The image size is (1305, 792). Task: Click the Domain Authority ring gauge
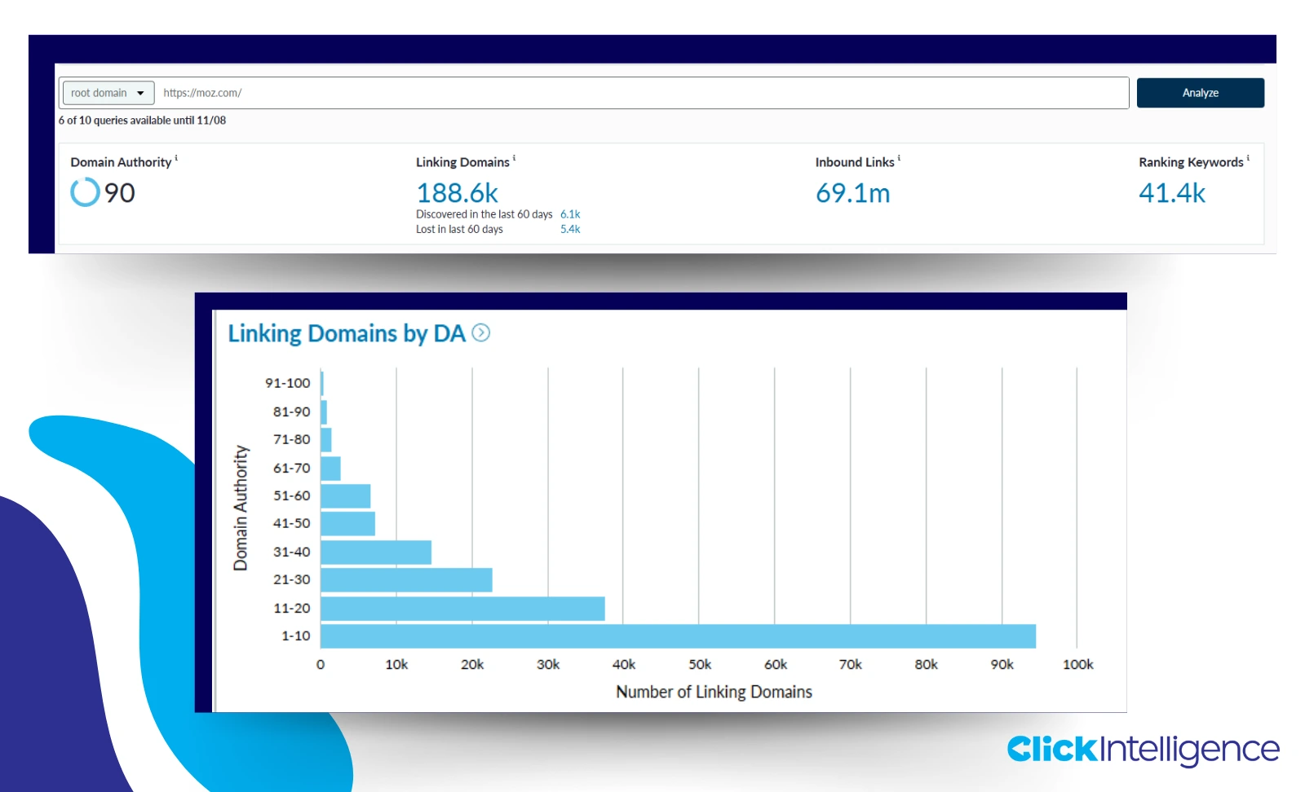tap(84, 193)
